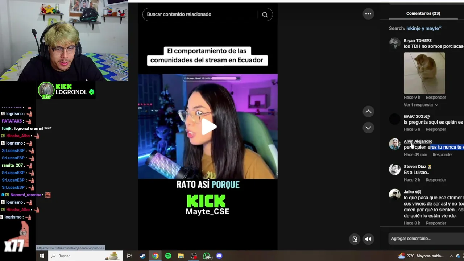Open Discord from the taskbar
This screenshot has height=261, width=464.
(x=219, y=256)
